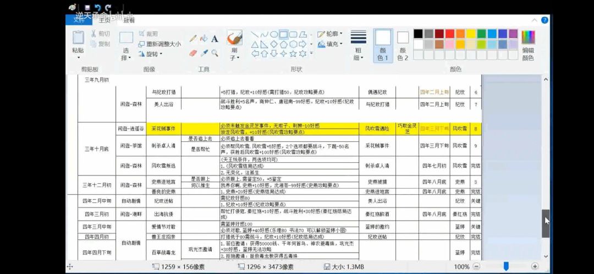The height and width of the screenshot is (274, 594).
Task: Click Resize (重新调整大小) button
Action: (159, 44)
